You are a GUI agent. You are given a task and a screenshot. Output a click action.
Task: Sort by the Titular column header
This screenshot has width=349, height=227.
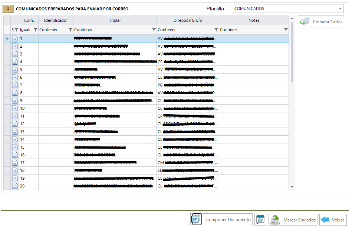click(115, 20)
